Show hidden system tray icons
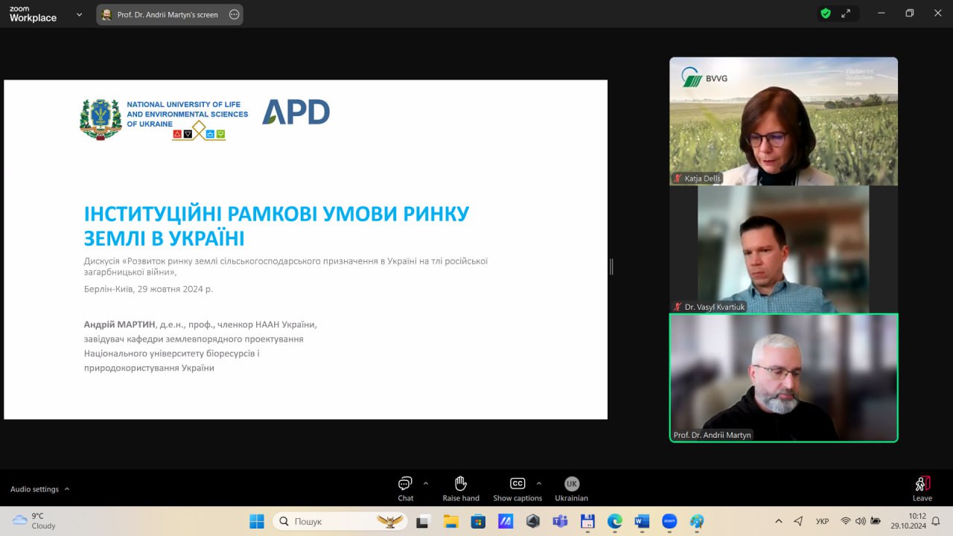953x536 pixels. (x=779, y=521)
